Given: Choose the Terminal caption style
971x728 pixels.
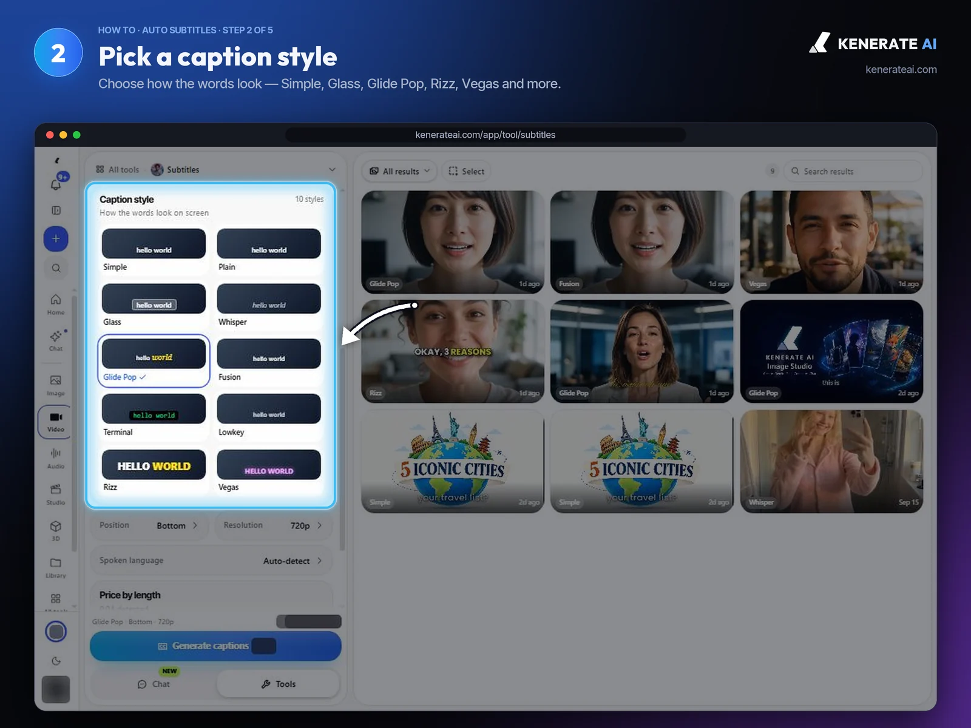Looking at the screenshot, I should pyautogui.click(x=154, y=416).
